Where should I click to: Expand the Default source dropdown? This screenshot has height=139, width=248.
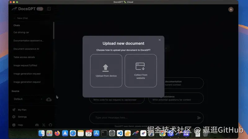coord(28,99)
